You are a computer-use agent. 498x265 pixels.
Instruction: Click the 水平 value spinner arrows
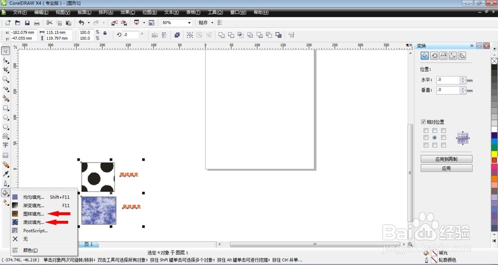(463, 80)
